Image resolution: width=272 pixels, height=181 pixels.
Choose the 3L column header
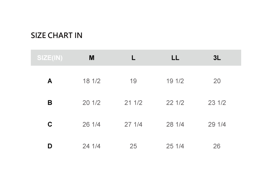[217, 58]
